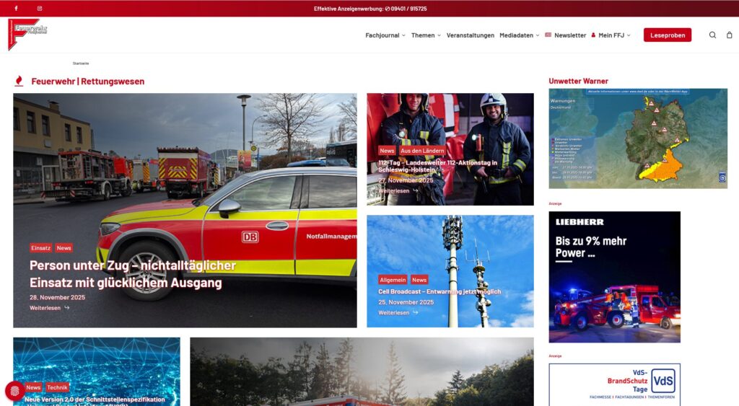Viewport: 739px width, 406px height.
Task: Open the Instagram profile icon
Action: click(x=40, y=9)
